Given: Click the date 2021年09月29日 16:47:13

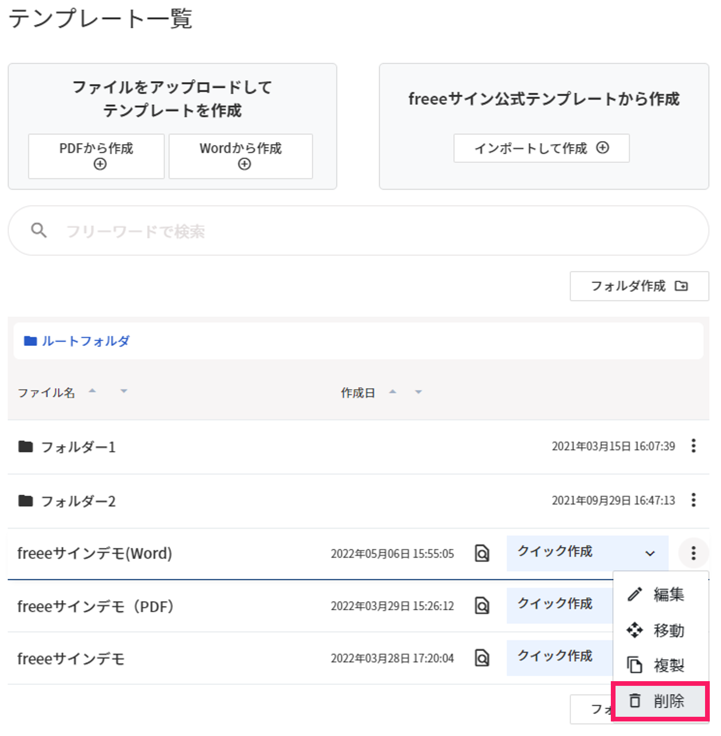Looking at the screenshot, I should (x=613, y=501).
